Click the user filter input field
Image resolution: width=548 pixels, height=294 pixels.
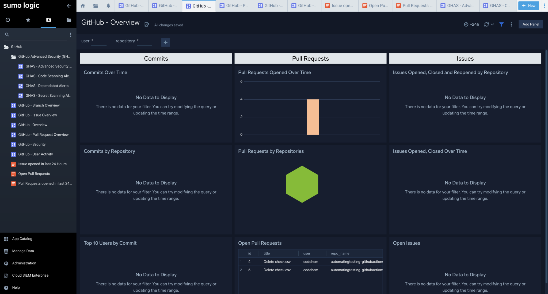click(x=99, y=41)
